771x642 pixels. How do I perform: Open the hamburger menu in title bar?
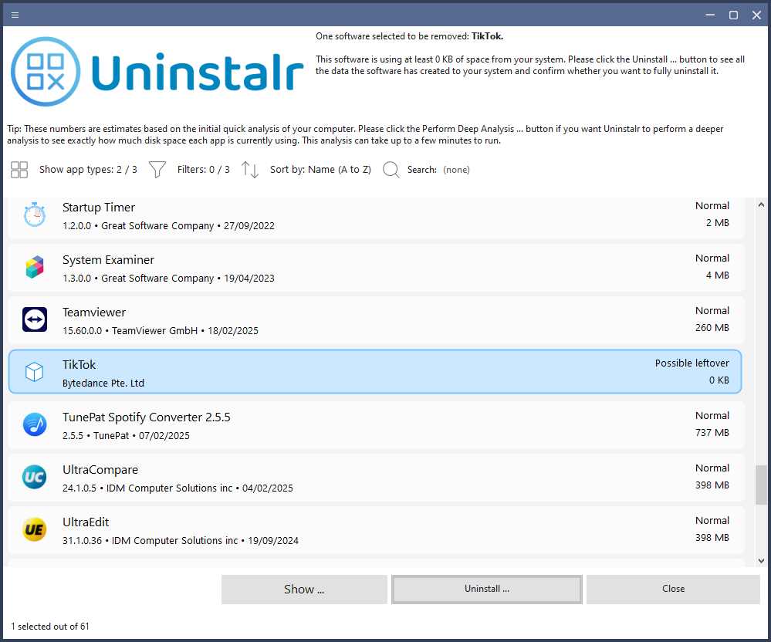15,15
